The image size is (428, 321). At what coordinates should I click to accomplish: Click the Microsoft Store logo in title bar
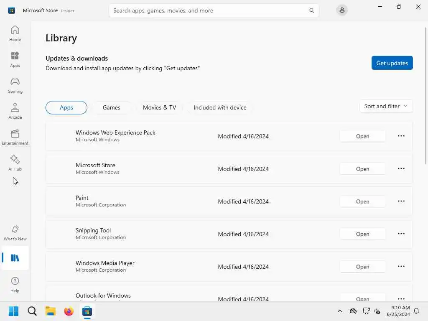point(11,10)
